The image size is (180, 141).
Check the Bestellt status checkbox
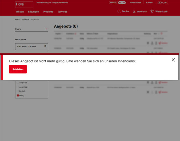pos(18,91)
